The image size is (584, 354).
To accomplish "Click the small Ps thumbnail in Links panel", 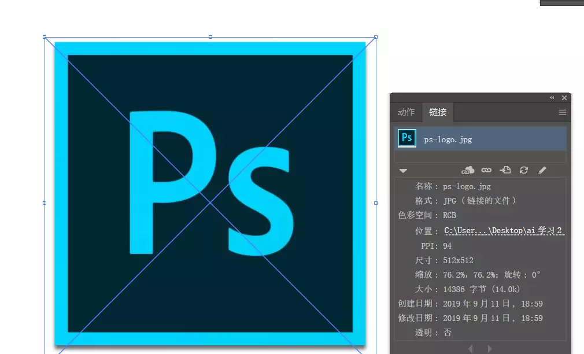I will click(407, 138).
